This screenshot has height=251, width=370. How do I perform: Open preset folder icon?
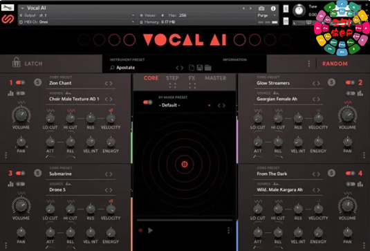tap(208, 68)
